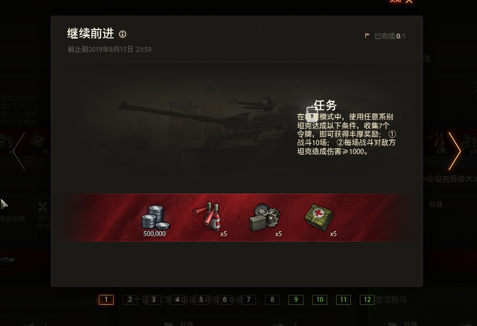Jump to green mission page 9
The image size is (477, 326).
coord(296,299)
